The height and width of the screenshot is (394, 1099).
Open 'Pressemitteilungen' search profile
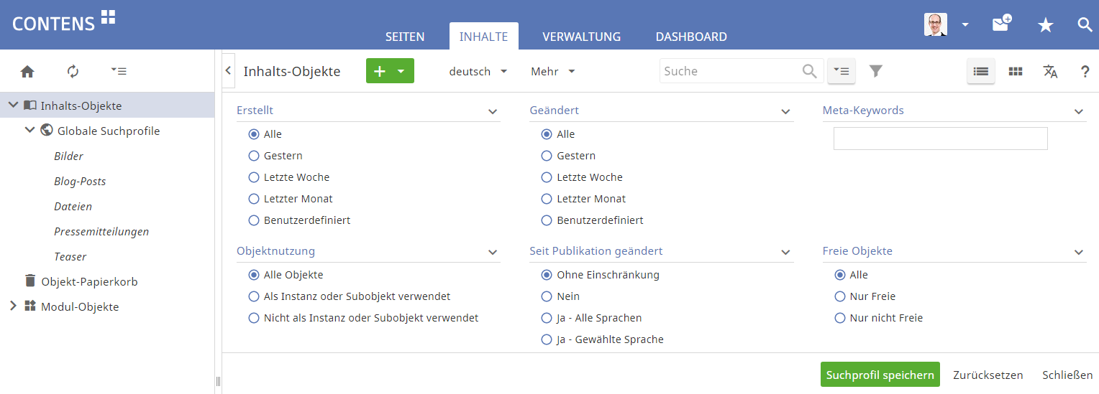pyautogui.click(x=101, y=232)
